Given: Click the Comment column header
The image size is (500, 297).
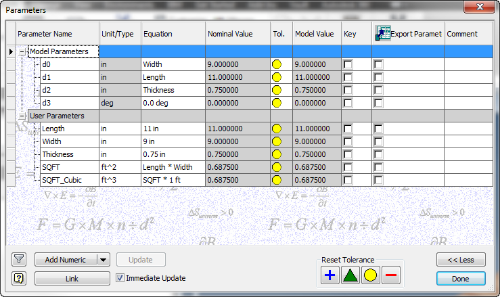Looking at the screenshot, I should click(468, 34).
